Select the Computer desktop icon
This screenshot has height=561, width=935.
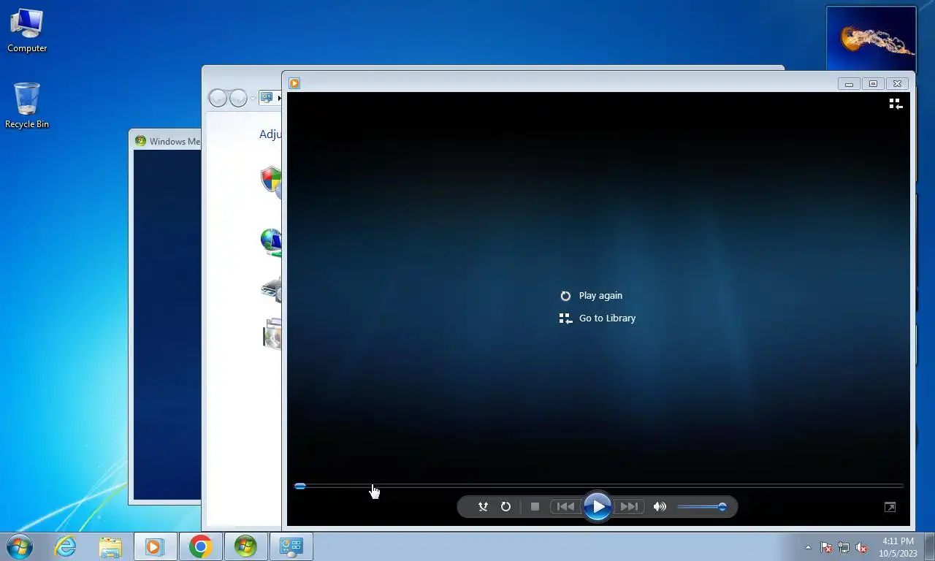tap(27, 31)
